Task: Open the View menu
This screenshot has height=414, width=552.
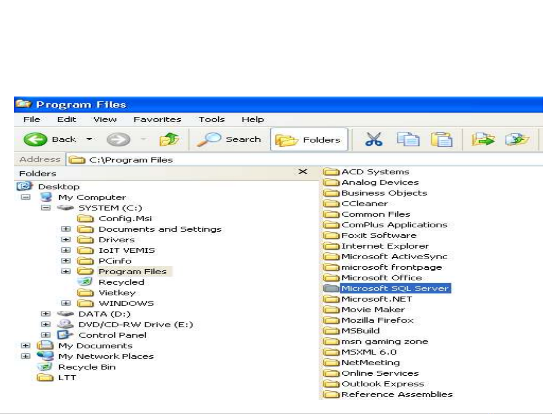Action: pos(105,119)
